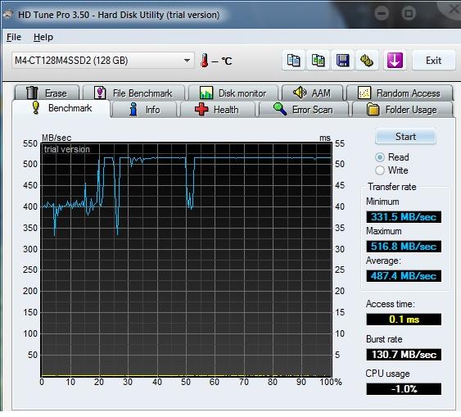Click the HD Tune app icon in title bar
Viewport: 461px width, 417px height.
pyautogui.click(x=8, y=14)
